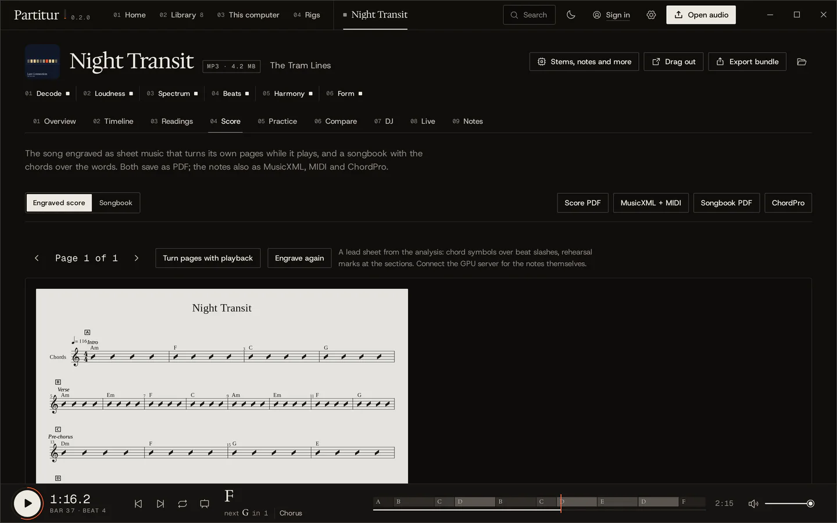Export the Score PDF
Image resolution: width=837 pixels, height=523 pixels.
(582, 203)
